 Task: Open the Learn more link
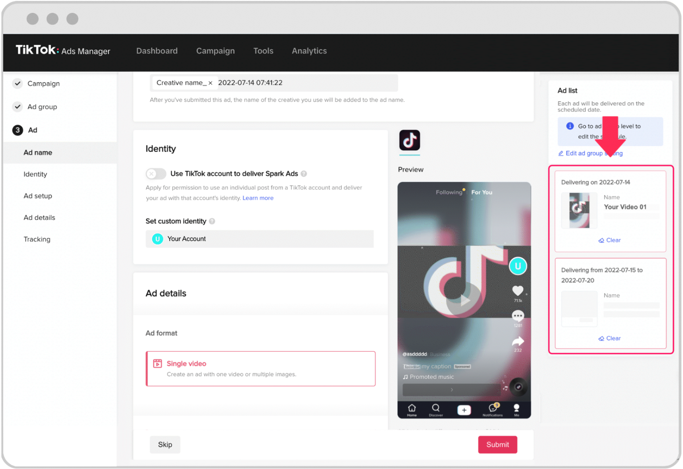click(258, 198)
